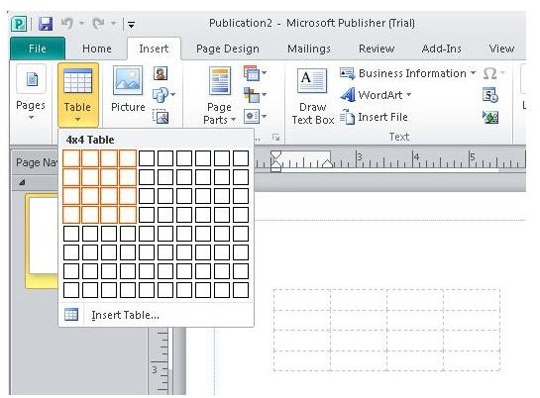Switch to the Mailings tab

click(x=309, y=49)
